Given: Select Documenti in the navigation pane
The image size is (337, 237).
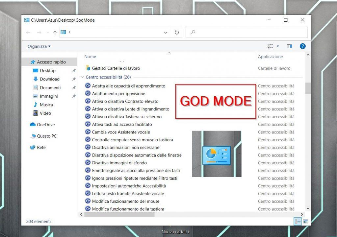Looking at the screenshot, I should point(49,87).
